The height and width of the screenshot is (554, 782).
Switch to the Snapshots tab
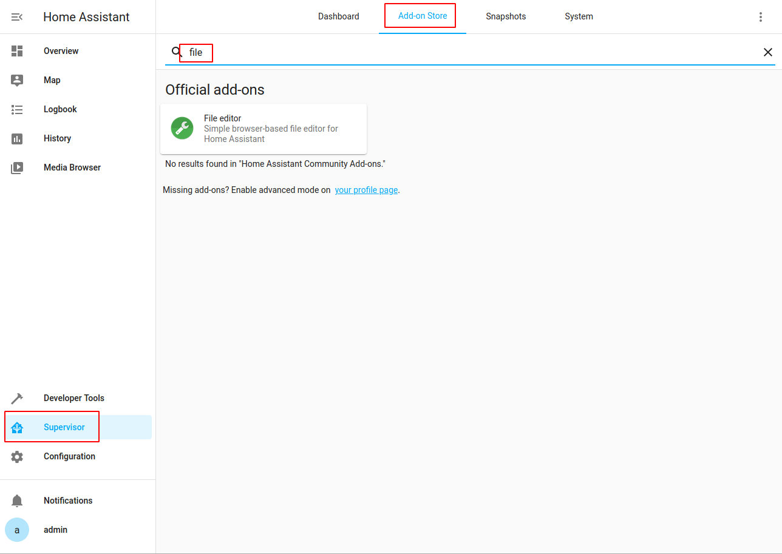(x=505, y=16)
